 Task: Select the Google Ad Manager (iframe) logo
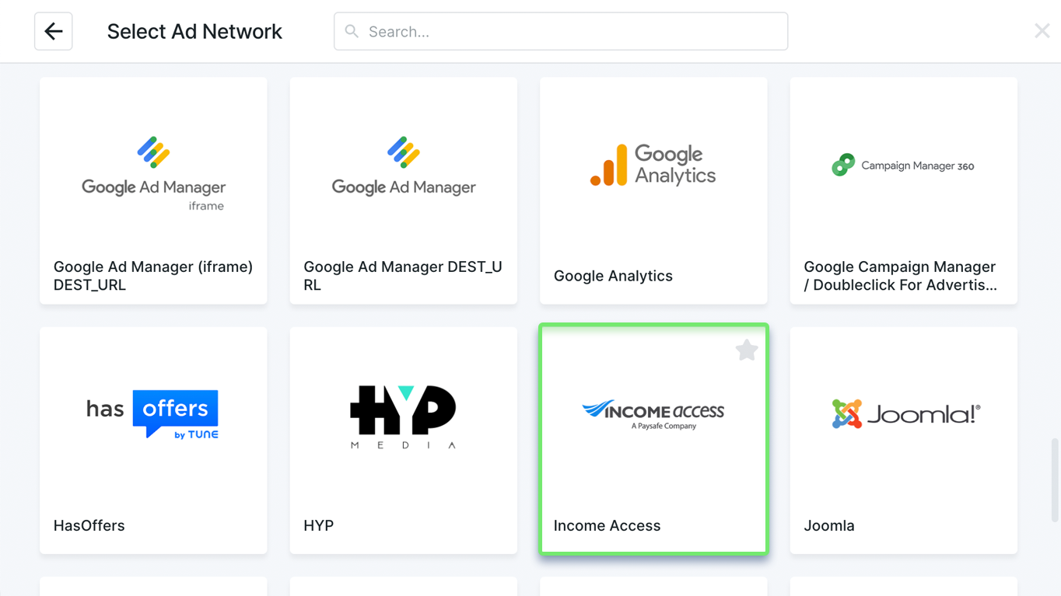point(154,173)
